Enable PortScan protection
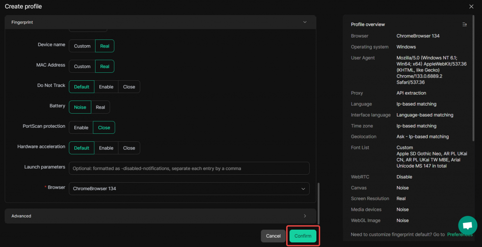The height and width of the screenshot is (247, 482). coord(81,128)
